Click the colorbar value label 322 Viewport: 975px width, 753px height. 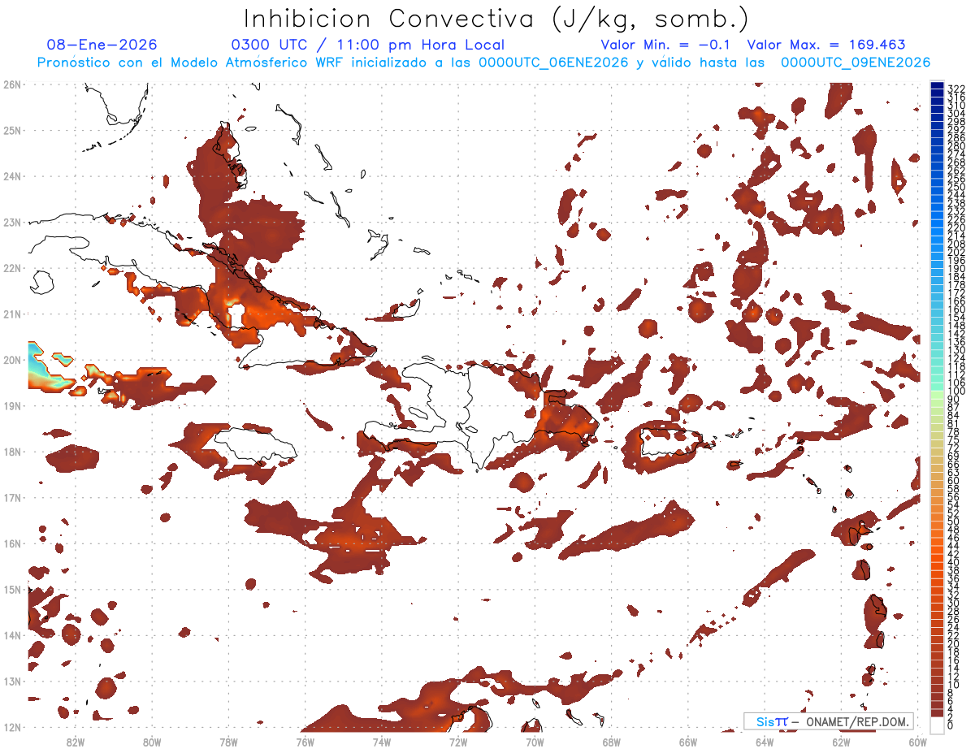coord(956,89)
